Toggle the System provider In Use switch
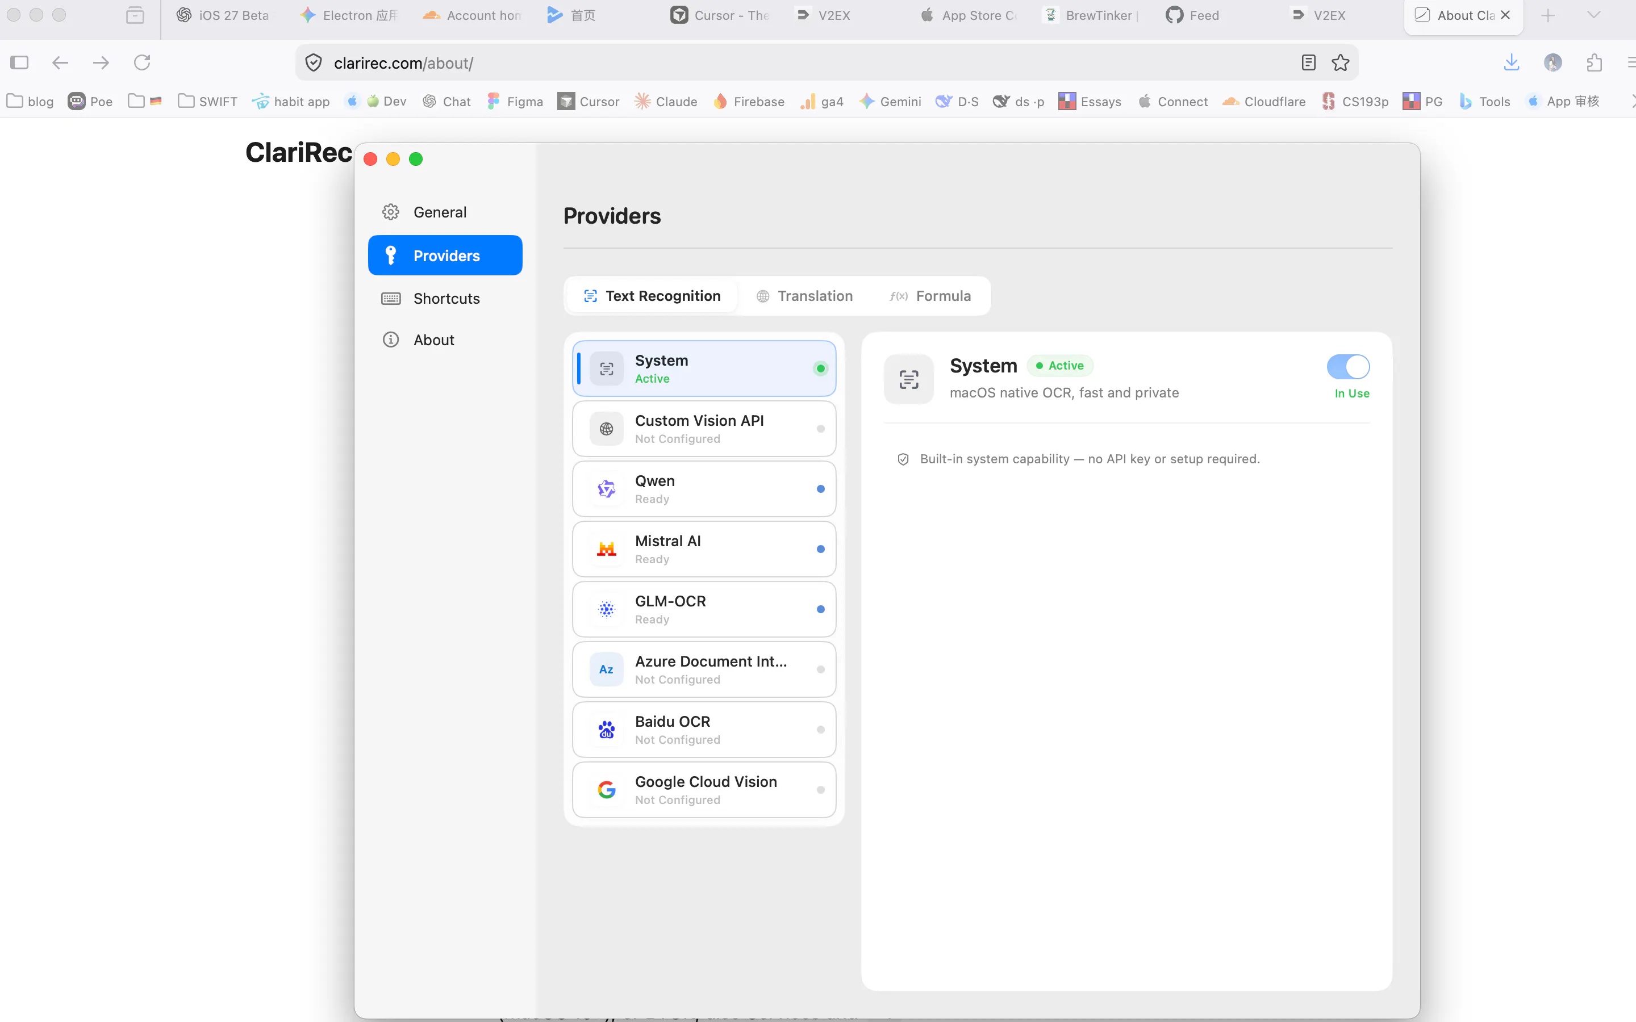Viewport: 1636px width, 1022px height. click(x=1348, y=366)
